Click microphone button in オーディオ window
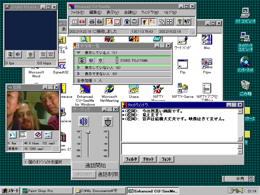This screenshot has height=195, width=260. (x=108, y=122)
